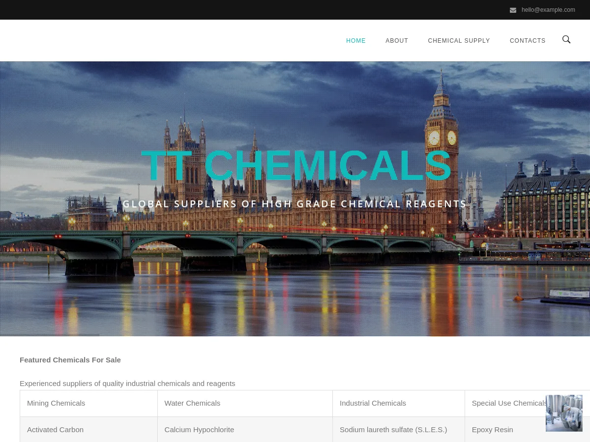The width and height of the screenshot is (590, 442).
Task: Go to CHEMICAL SUPPLY
Action: [459, 41]
